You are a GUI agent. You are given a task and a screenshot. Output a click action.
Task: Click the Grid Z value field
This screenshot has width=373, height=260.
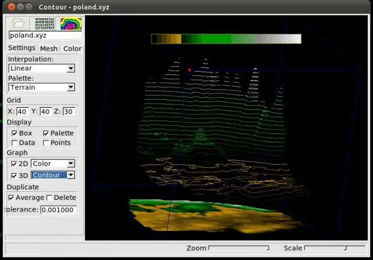pos(69,111)
